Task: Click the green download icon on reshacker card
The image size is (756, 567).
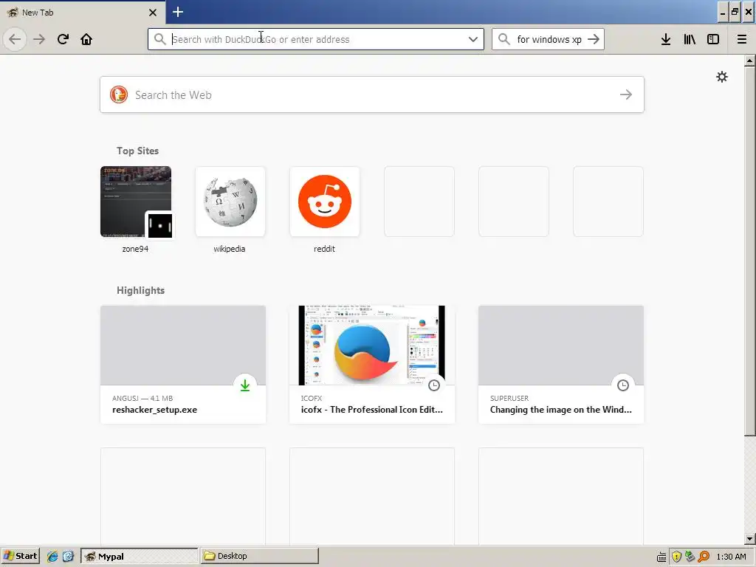Action: coord(245,385)
